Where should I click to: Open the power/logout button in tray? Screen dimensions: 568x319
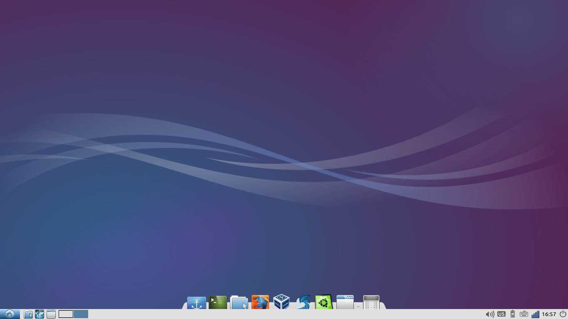[x=563, y=314]
